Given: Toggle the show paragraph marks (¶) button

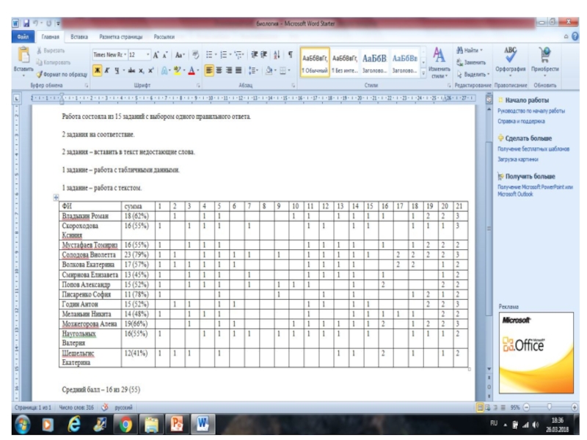Looking at the screenshot, I should pyautogui.click(x=291, y=55).
